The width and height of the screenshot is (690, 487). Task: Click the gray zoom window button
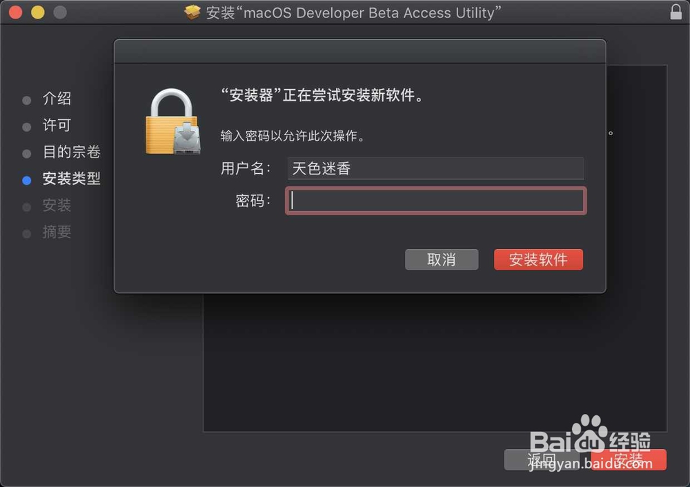coord(60,12)
